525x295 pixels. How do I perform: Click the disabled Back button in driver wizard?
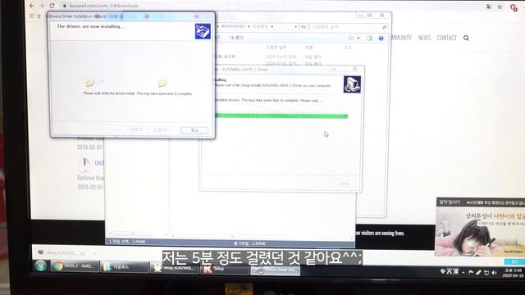135,129
